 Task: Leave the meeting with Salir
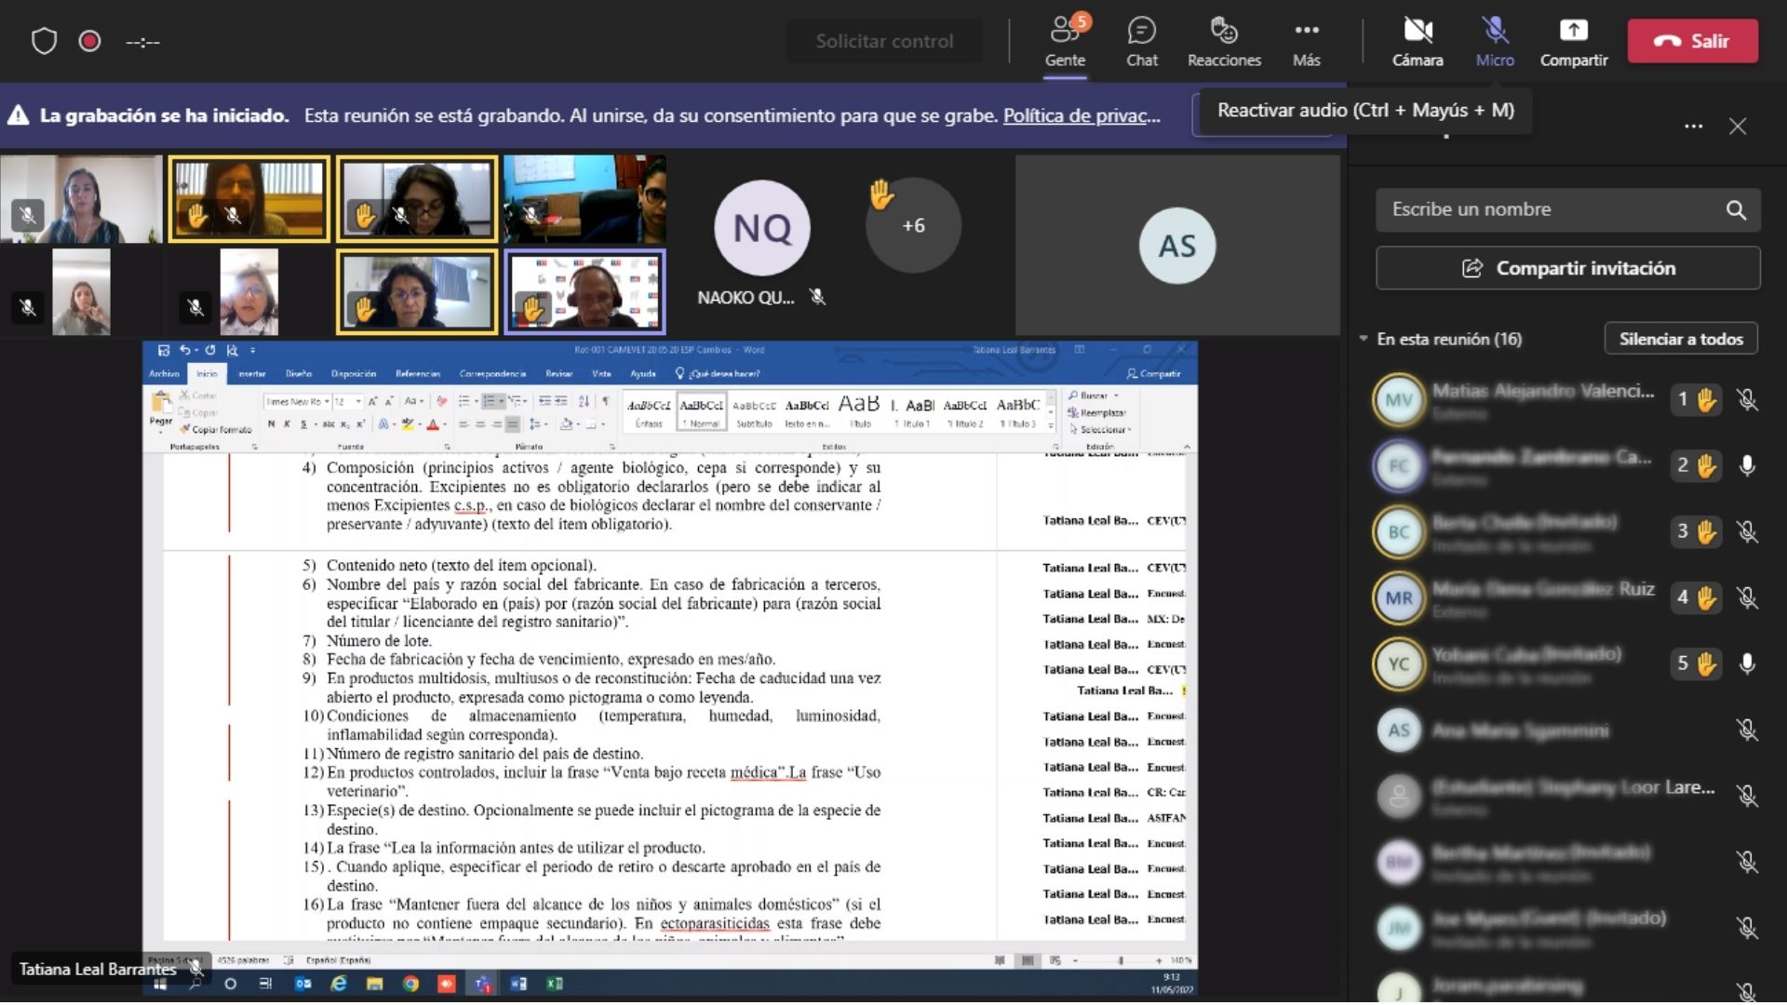1692,41
